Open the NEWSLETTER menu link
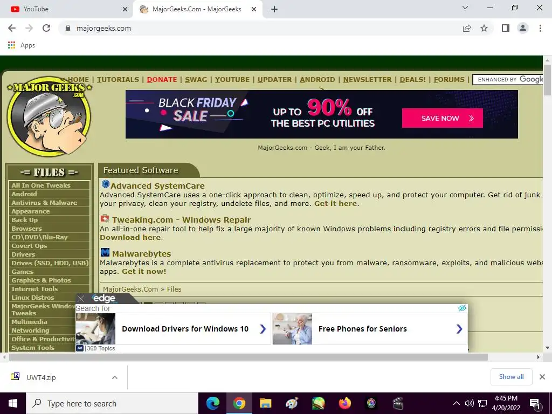Screen dimensions: 552x414 point(368,80)
